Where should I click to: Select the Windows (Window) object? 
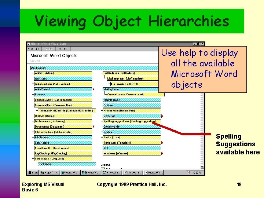point(132,153)
